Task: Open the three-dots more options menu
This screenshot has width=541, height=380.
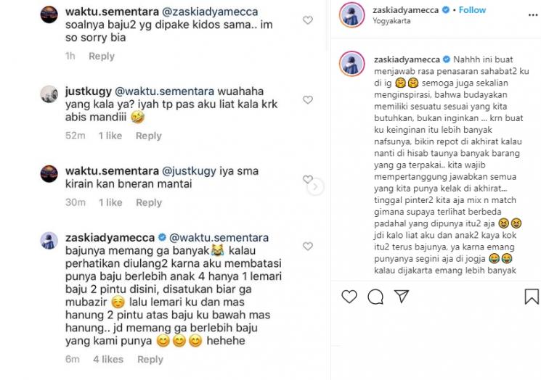Action: (x=533, y=15)
